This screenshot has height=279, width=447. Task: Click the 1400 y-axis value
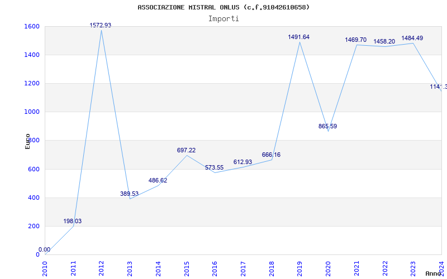32,55
